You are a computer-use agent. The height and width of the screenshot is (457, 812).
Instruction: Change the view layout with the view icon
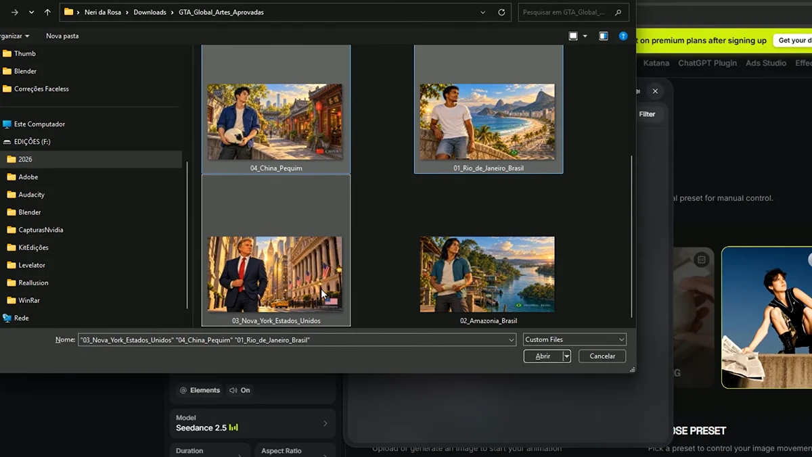coord(573,36)
